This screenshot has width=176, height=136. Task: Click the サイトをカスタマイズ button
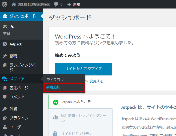pos(83,69)
